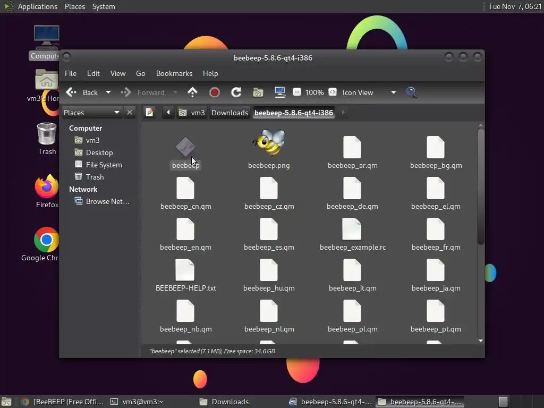This screenshot has height=408, width=544.
Task: Click the show desktop taskbar icon
Action: click(6, 402)
